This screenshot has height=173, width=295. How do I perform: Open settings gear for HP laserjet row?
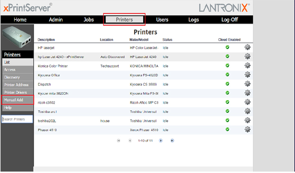248,47
